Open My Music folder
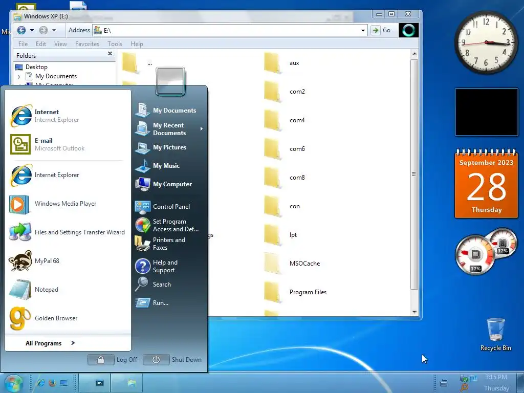 pos(169,166)
